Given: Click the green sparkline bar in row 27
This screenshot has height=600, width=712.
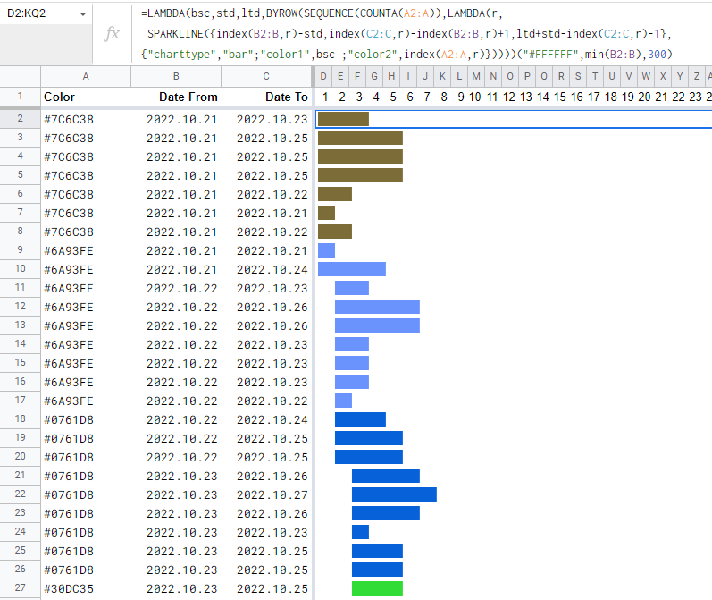Looking at the screenshot, I should coord(377,588).
